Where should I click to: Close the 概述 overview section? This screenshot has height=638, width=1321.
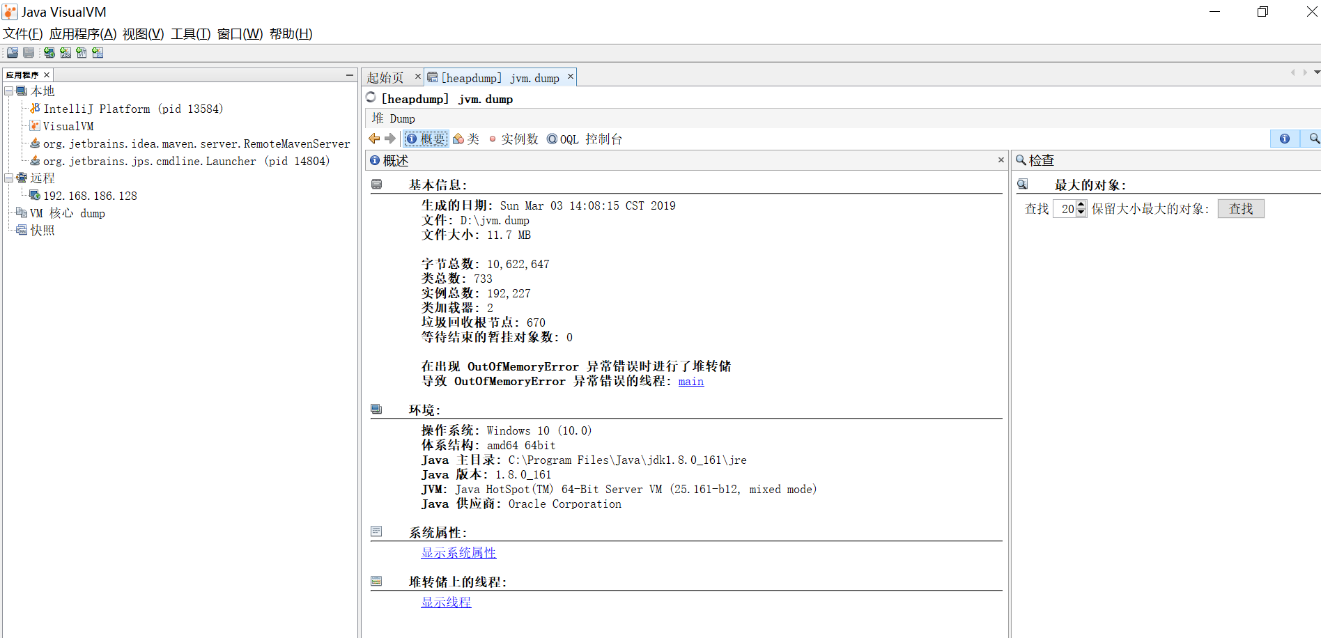[x=1001, y=160]
